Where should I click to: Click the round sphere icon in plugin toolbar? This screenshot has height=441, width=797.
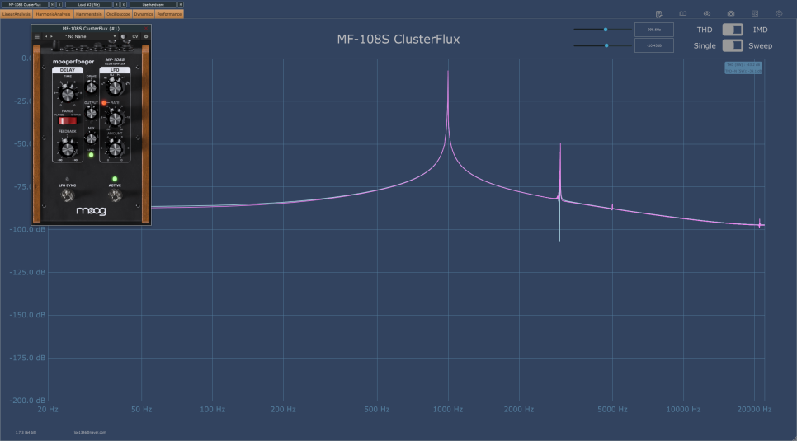click(x=123, y=36)
